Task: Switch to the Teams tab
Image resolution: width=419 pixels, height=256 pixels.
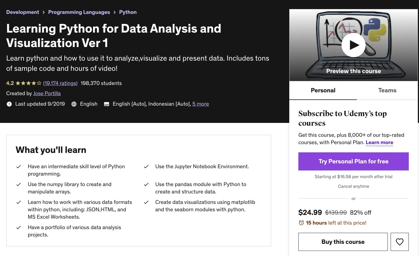Action: click(387, 90)
